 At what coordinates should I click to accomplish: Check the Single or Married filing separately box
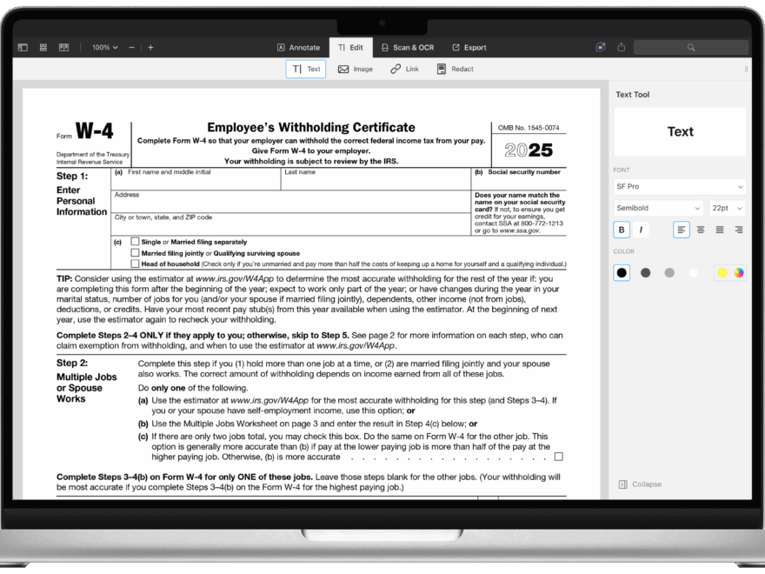click(136, 242)
